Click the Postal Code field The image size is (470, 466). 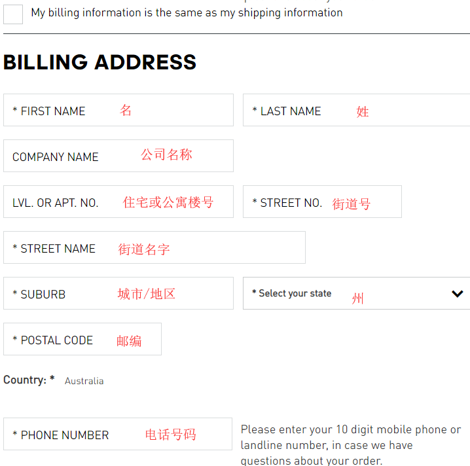pos(82,339)
